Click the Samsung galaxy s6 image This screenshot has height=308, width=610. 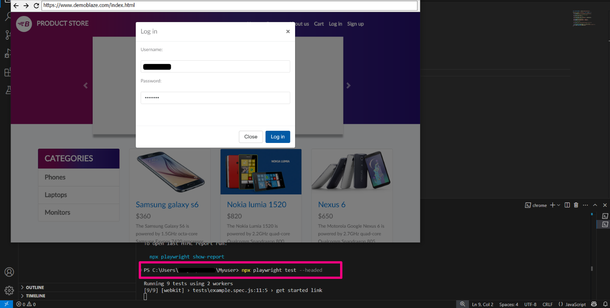point(170,172)
